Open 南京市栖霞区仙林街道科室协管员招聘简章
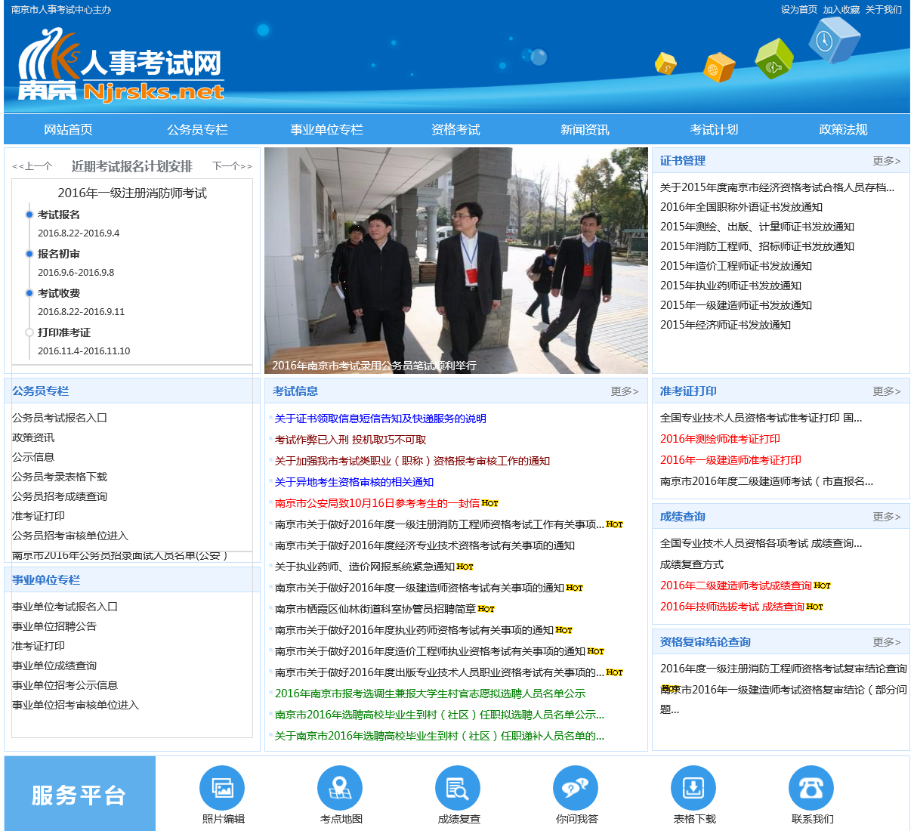This screenshot has width=914, height=831. click(x=375, y=609)
